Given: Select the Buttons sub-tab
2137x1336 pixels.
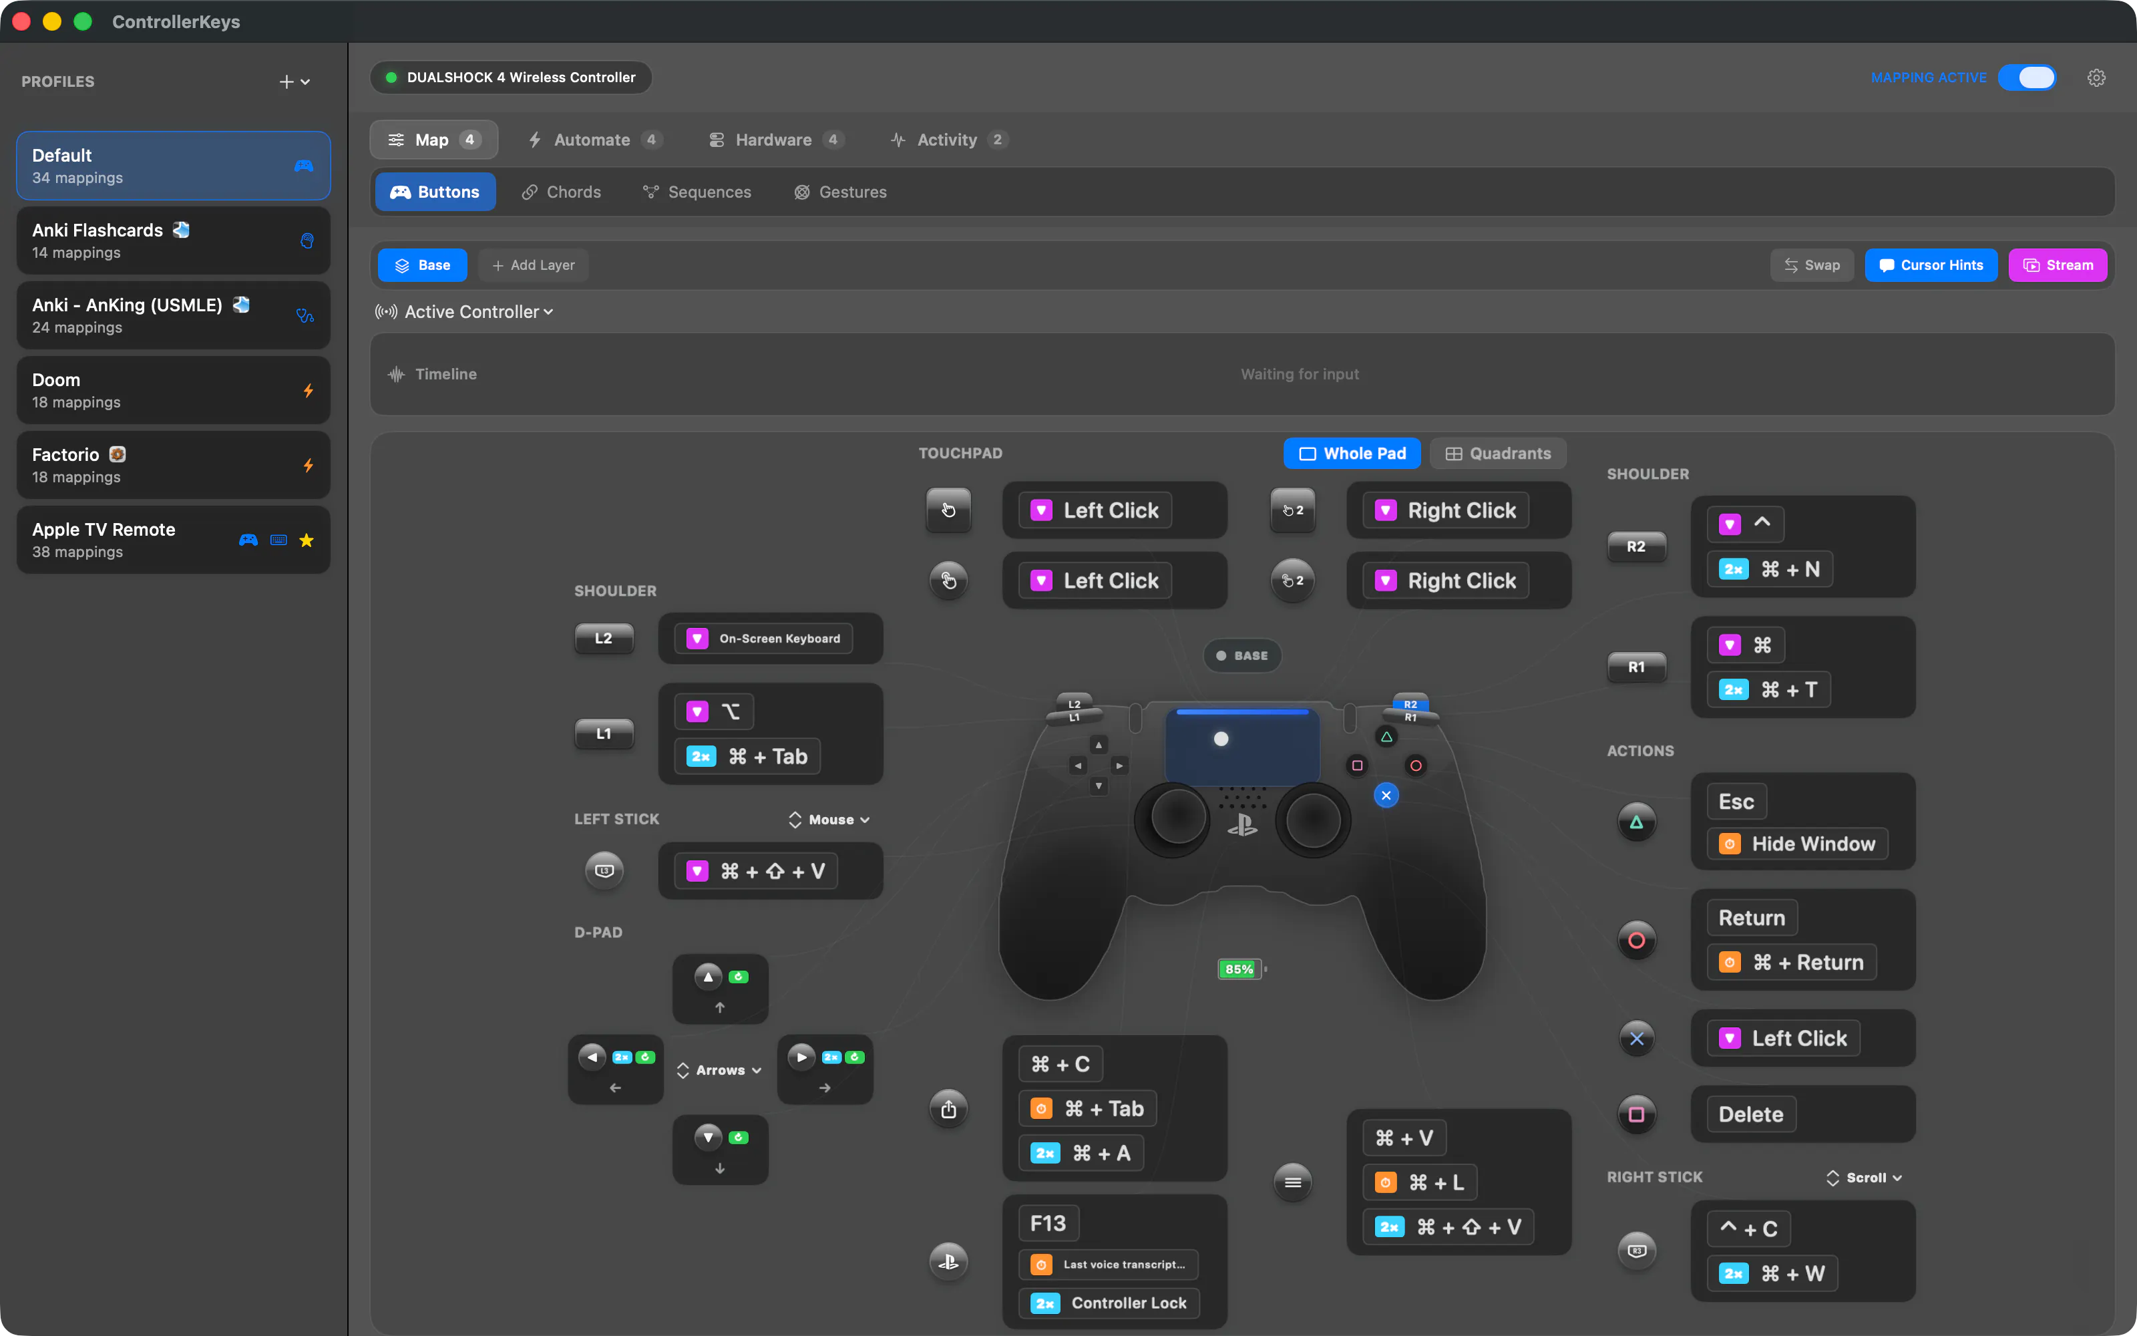Looking at the screenshot, I should point(435,192).
